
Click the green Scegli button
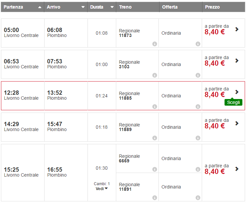click(233, 102)
